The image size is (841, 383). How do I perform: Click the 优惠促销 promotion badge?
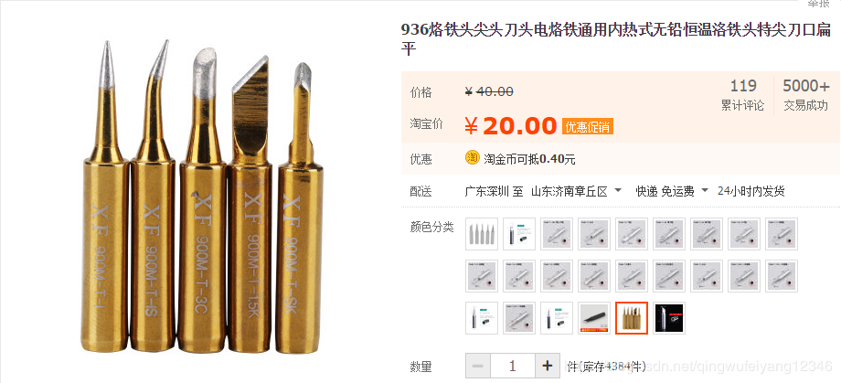587,127
